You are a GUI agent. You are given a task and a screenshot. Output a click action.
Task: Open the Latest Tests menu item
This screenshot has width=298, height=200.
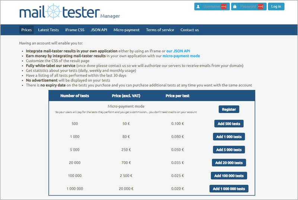point(48,30)
